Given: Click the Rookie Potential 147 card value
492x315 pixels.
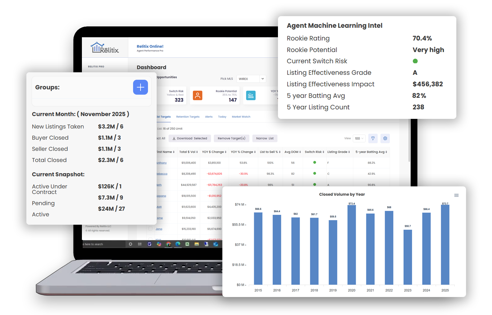Looking at the screenshot, I should click(233, 100).
